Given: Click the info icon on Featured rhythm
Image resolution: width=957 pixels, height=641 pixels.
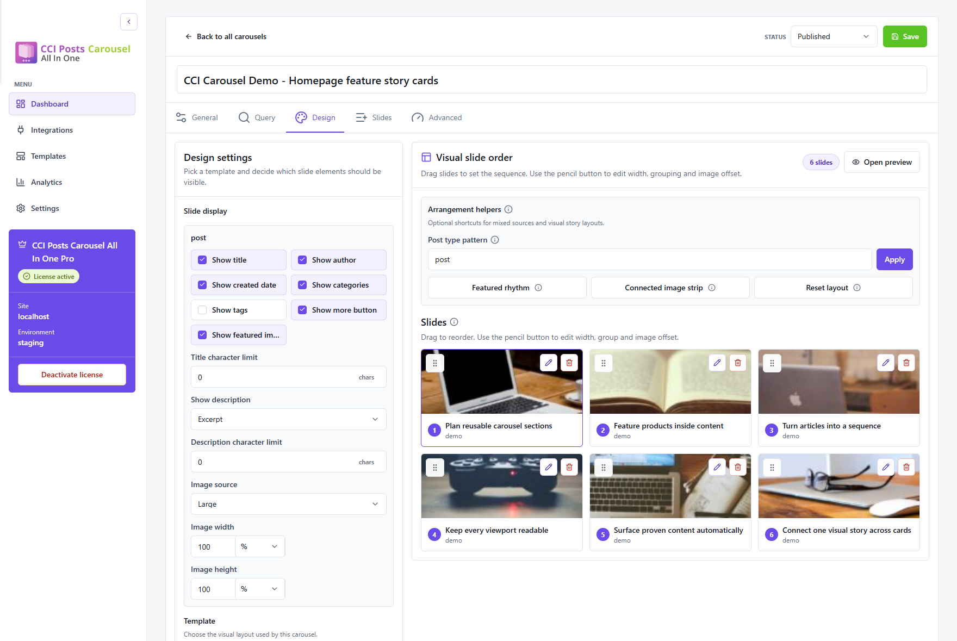Looking at the screenshot, I should (538, 288).
